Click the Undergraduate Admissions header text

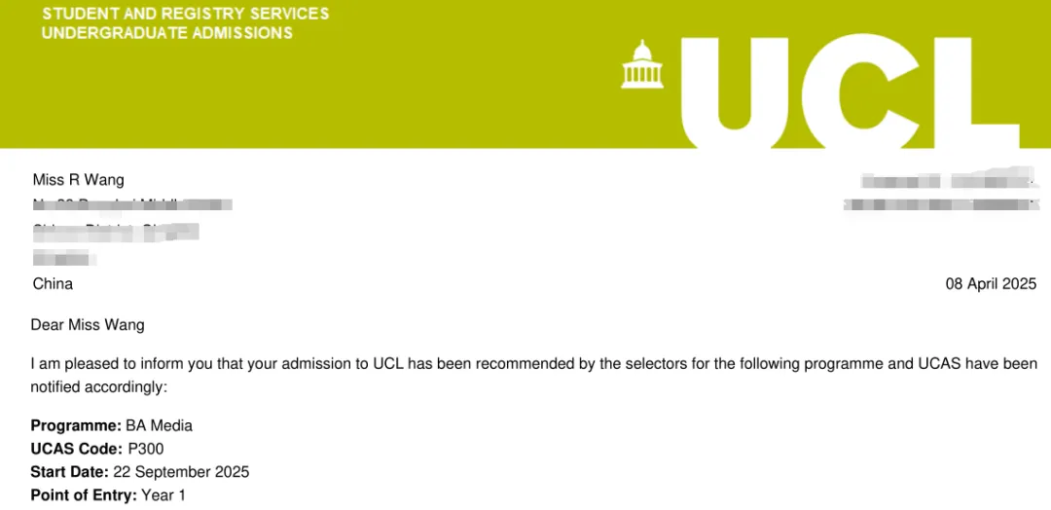coord(167,33)
